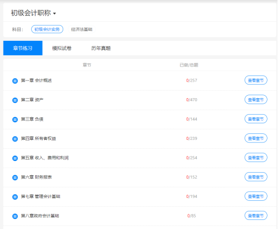This screenshot has height=229, width=278.
Task: Click the list icon beside 第三章 负债
Action: click(x=15, y=119)
